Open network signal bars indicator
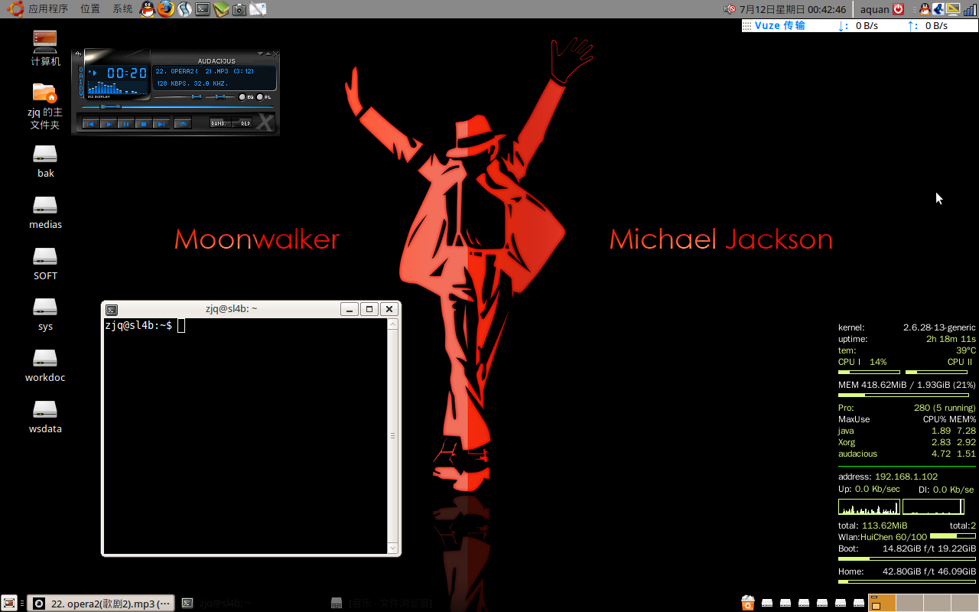 pyautogui.click(x=970, y=9)
